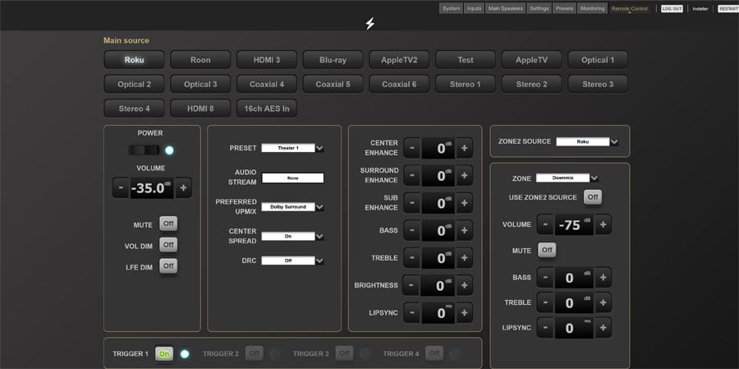Viewport: 739px width, 369px height.
Task: Decrease Bass level in main panel
Action: 411,231
